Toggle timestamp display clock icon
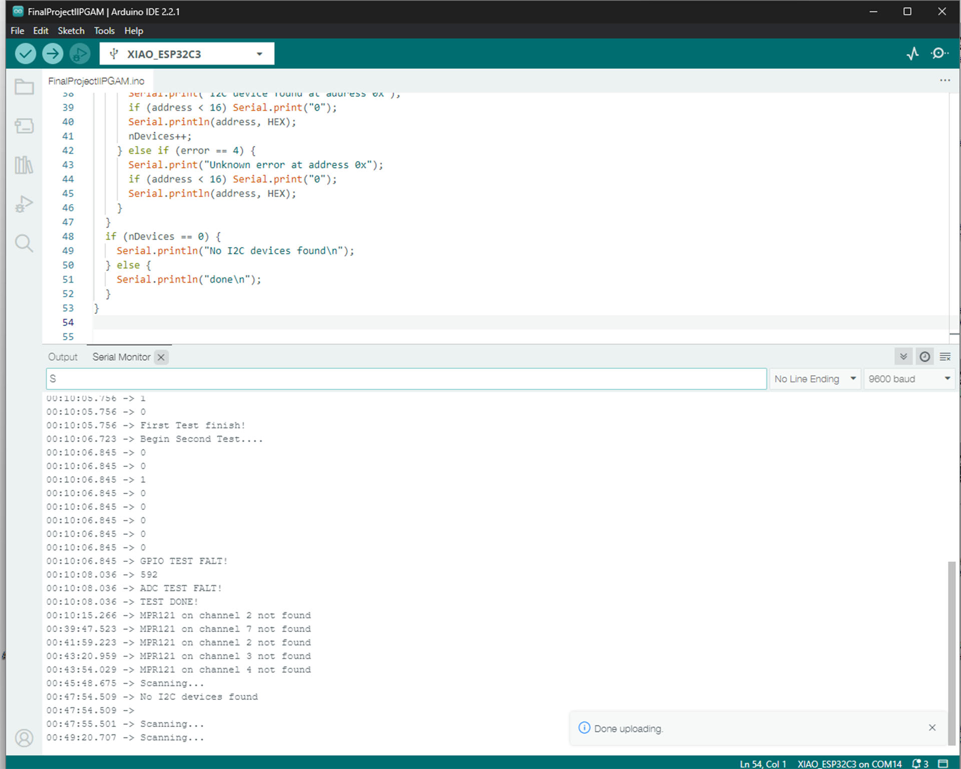Viewport: 961px width, 769px height. (924, 357)
